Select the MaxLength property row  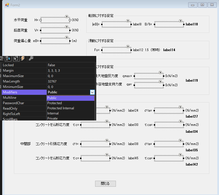coord(48,81)
